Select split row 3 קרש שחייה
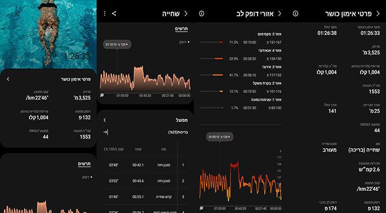The width and height of the screenshot is (386, 213). (x=146, y=197)
